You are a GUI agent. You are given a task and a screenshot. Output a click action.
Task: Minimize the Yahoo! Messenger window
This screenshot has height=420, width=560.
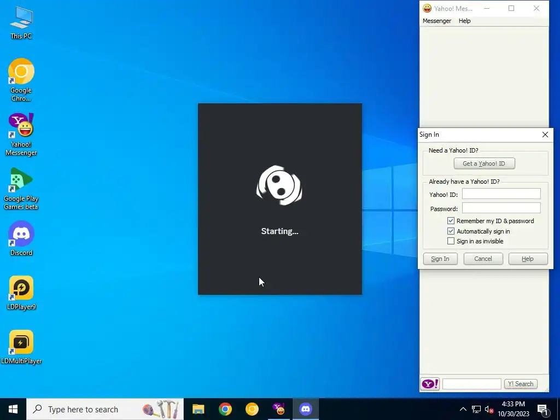[487, 8]
